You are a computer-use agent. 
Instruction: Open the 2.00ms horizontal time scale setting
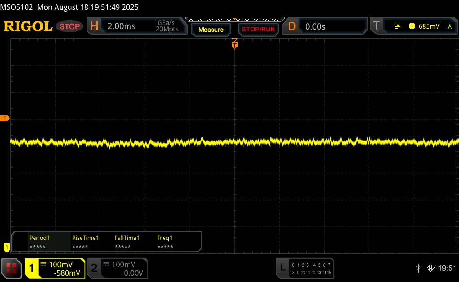pos(121,26)
